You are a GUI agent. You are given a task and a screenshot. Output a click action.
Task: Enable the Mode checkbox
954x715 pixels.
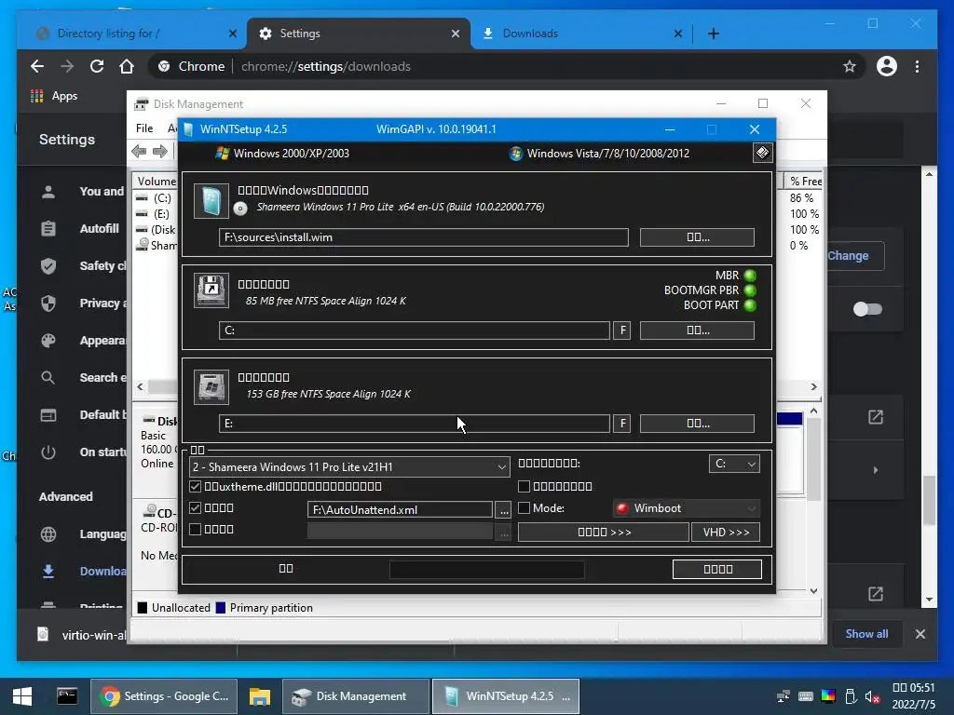coord(524,507)
